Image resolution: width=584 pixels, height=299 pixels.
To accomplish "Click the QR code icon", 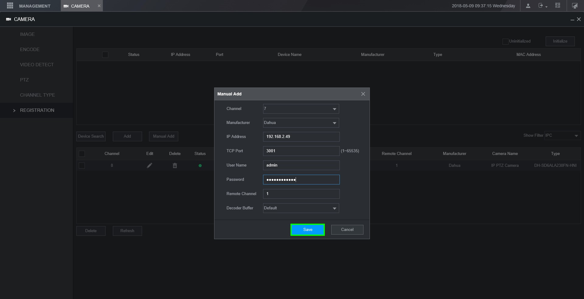I will point(558,6).
